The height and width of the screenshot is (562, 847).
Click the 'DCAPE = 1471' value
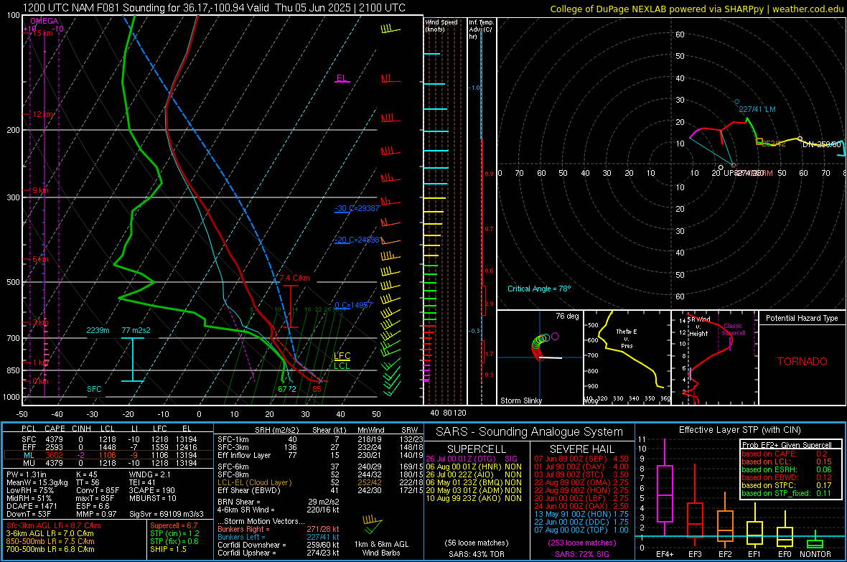pyautogui.click(x=32, y=506)
